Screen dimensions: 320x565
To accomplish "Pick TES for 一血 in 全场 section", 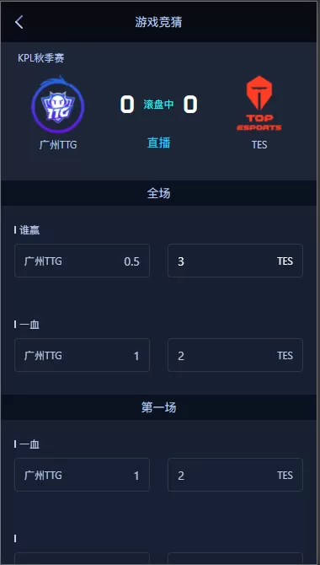I will tap(236, 355).
